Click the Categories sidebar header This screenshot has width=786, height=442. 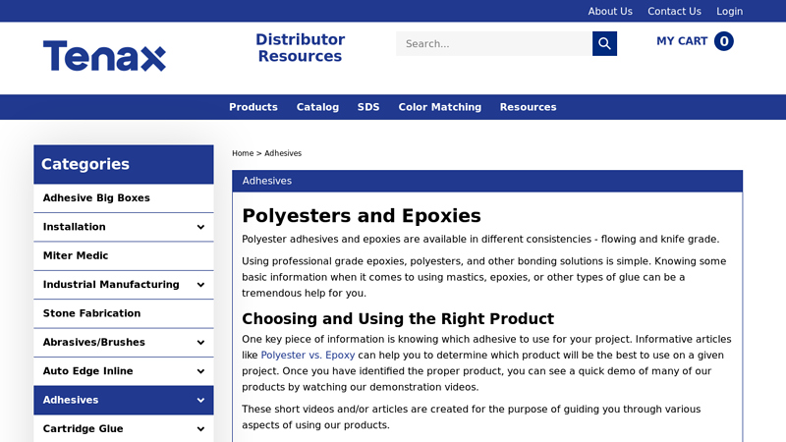[x=124, y=164]
